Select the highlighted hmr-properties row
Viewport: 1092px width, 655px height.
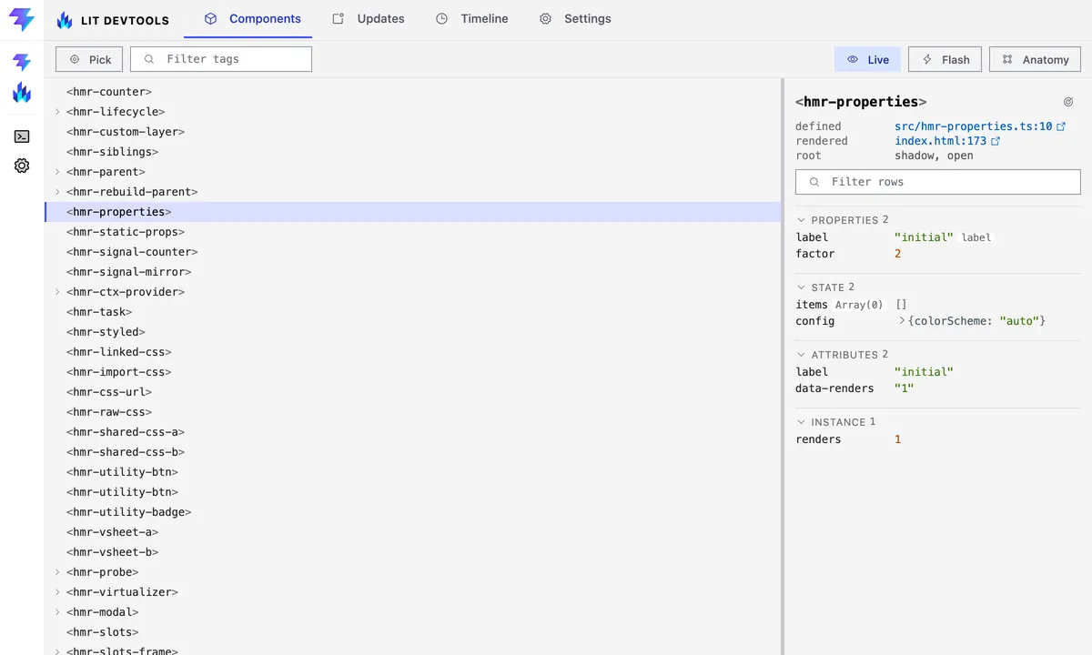point(413,212)
